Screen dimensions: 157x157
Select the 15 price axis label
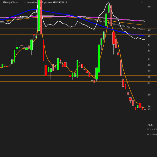pyautogui.click(x=149, y=109)
